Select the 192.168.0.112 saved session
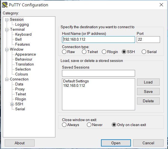 (x=74, y=85)
